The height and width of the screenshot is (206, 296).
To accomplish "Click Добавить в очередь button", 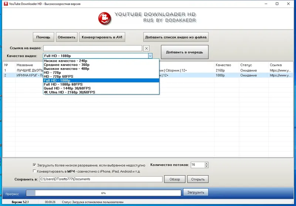I will (x=185, y=52).
